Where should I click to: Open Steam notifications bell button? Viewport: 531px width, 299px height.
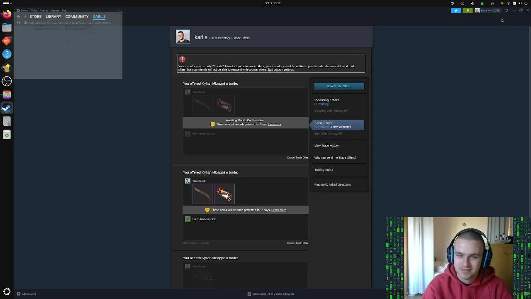(468, 11)
